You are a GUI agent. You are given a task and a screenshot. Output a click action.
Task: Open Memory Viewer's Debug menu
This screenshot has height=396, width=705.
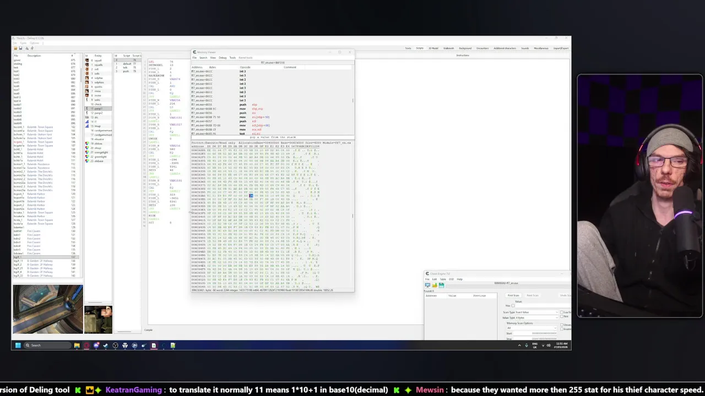[223, 58]
